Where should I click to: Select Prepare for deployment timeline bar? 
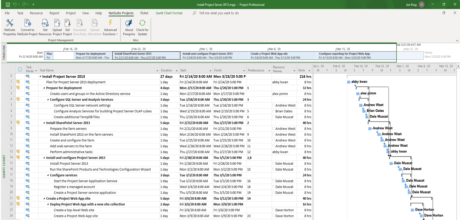pos(93,56)
